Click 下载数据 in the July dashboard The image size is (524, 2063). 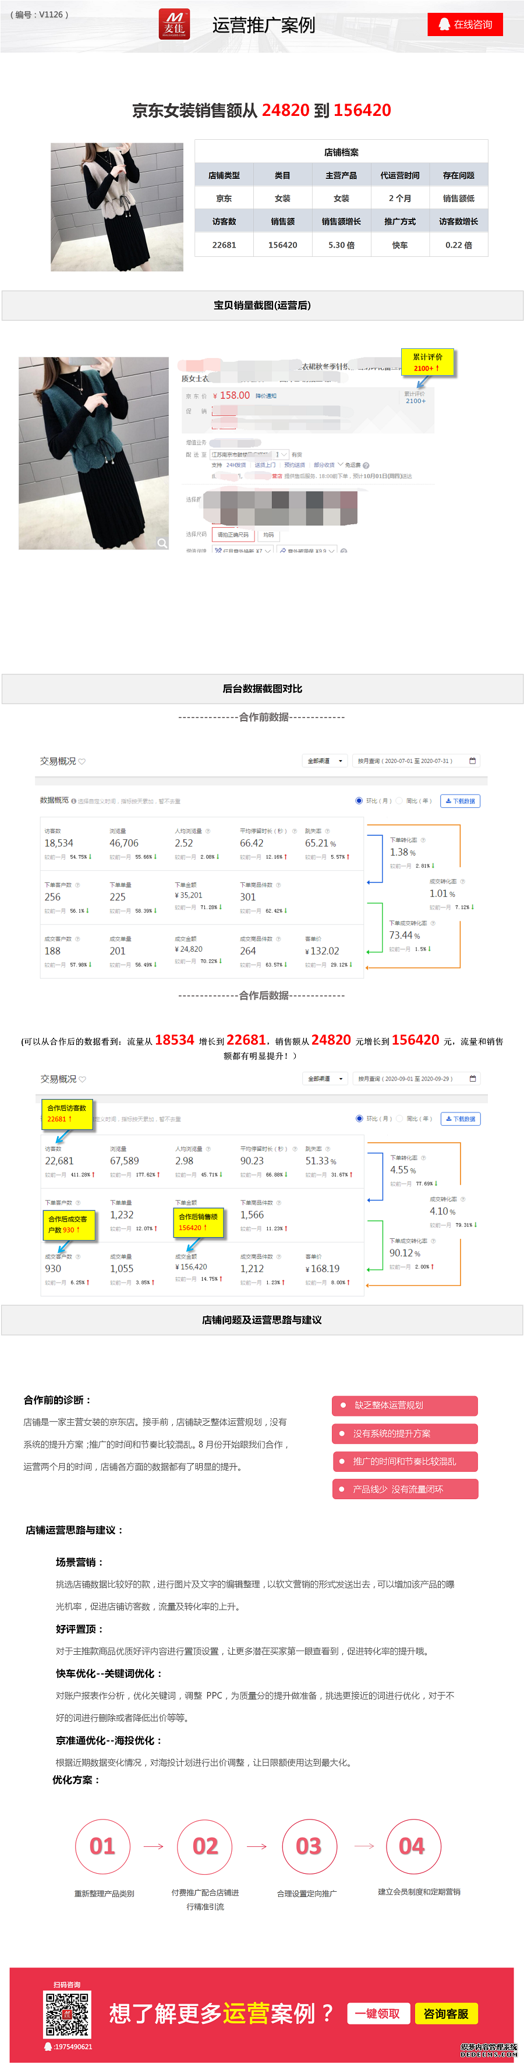tap(460, 801)
